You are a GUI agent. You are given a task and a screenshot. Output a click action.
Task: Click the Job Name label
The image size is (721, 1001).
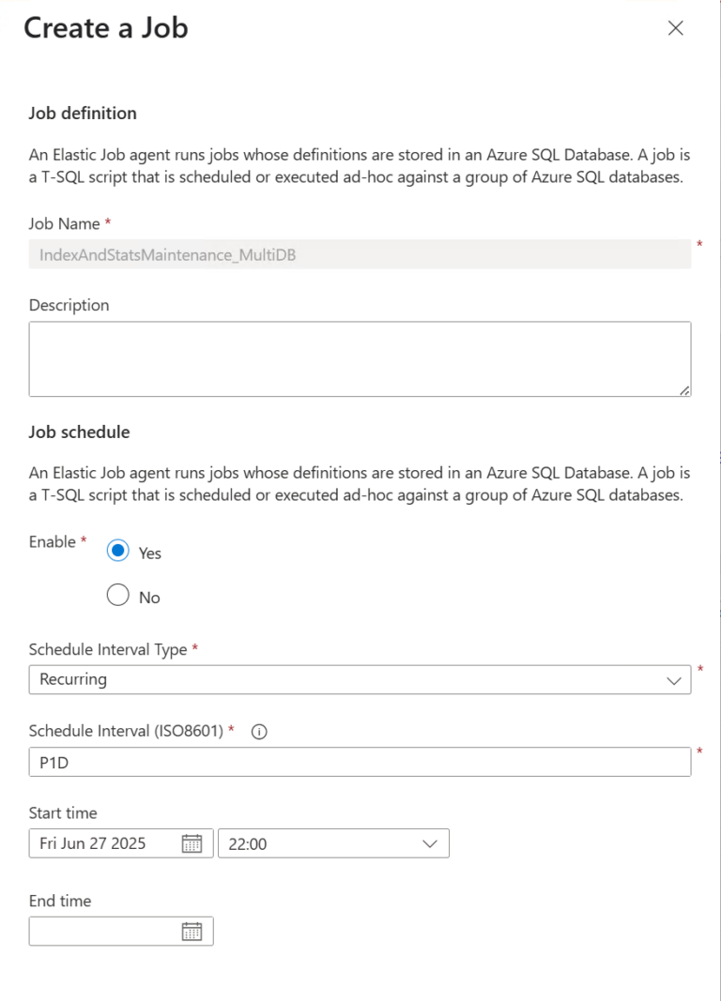[x=65, y=223]
